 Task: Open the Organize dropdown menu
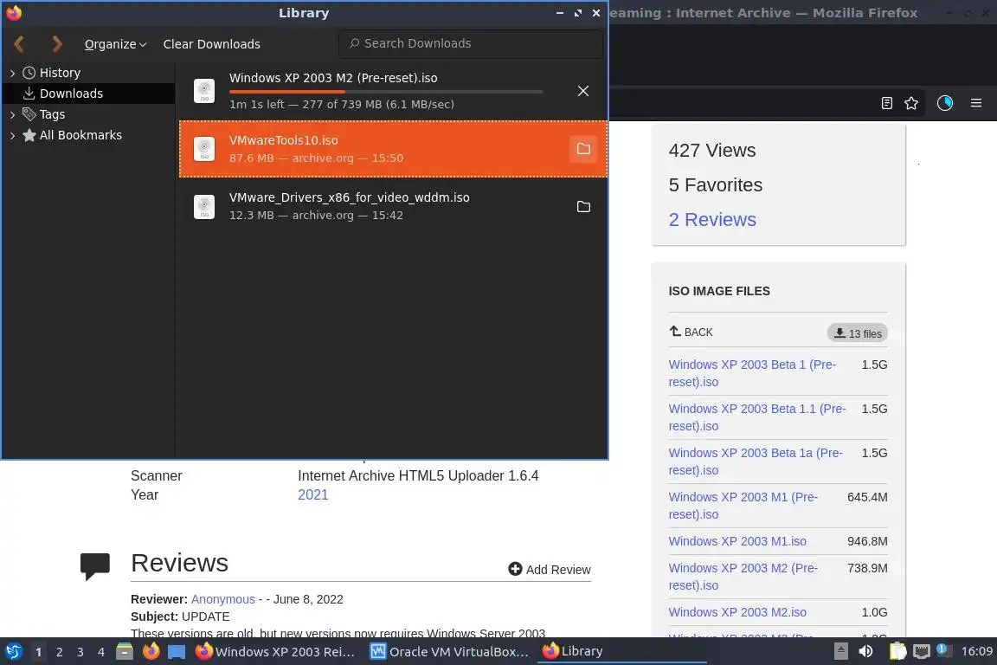115,44
